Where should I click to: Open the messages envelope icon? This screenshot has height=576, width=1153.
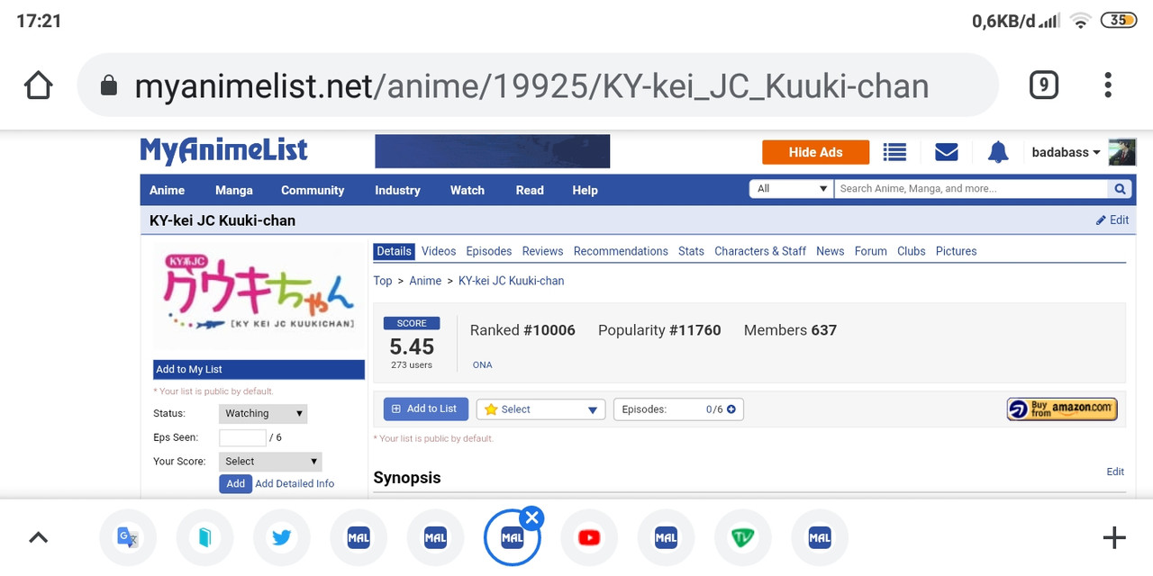tap(947, 152)
